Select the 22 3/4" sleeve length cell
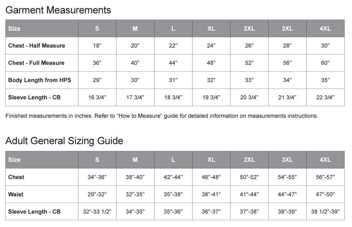Image resolution: width=352 pixels, height=227 pixels. [325, 97]
